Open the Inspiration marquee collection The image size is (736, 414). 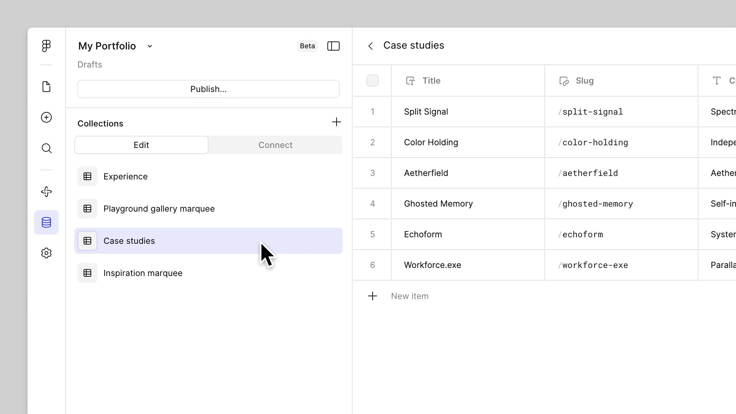click(x=143, y=273)
